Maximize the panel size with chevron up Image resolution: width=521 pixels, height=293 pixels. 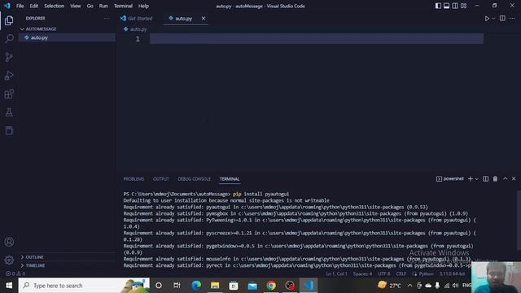tap(505, 179)
